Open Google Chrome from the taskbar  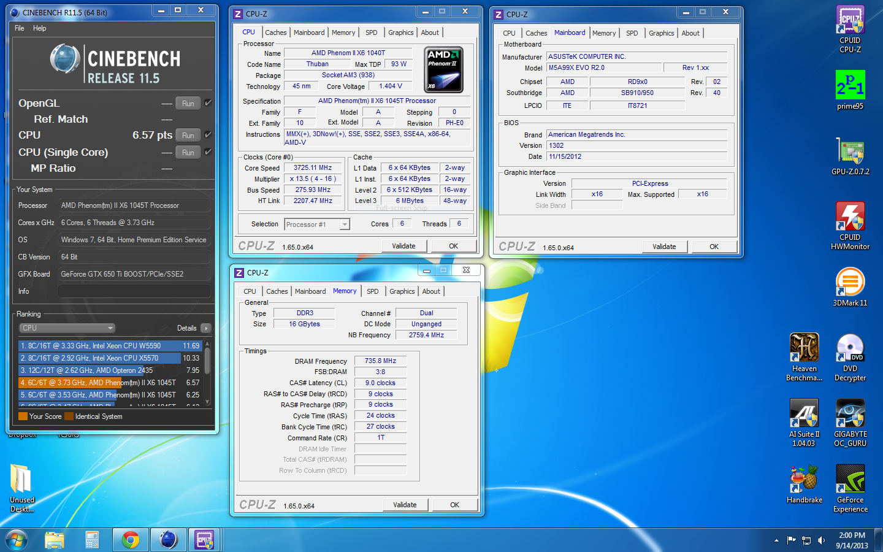pyautogui.click(x=130, y=540)
